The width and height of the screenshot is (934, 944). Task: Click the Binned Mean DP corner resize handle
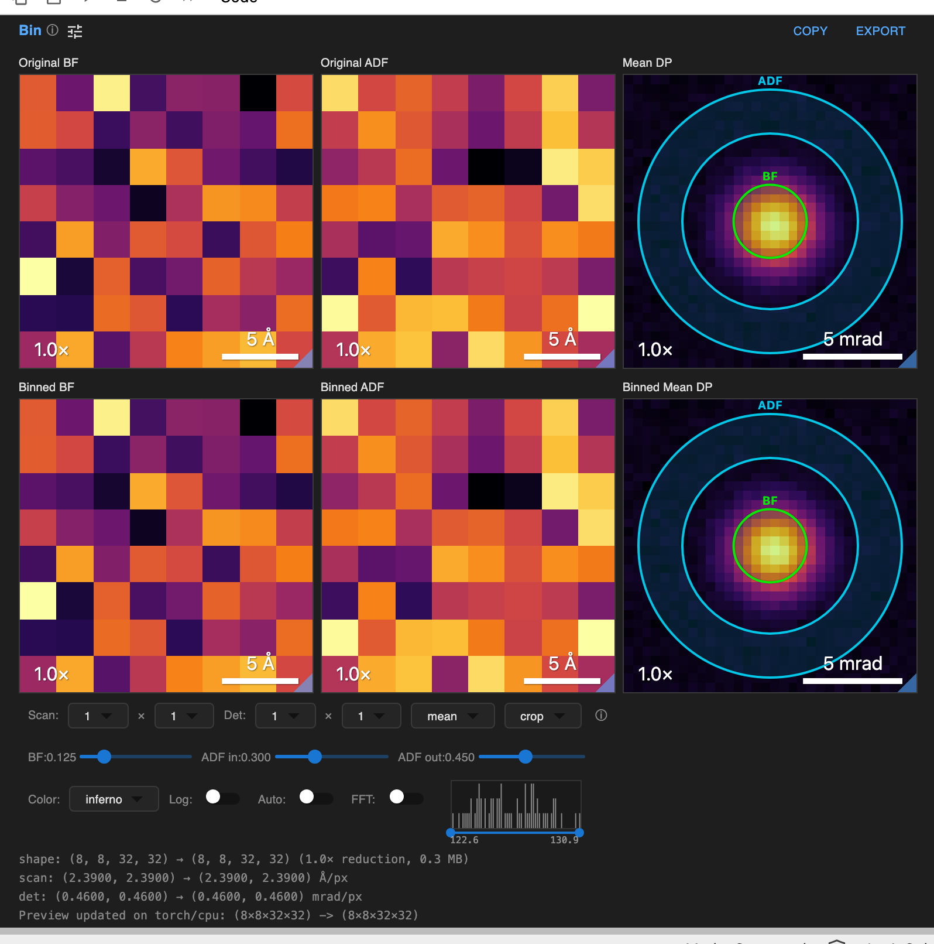click(x=909, y=685)
